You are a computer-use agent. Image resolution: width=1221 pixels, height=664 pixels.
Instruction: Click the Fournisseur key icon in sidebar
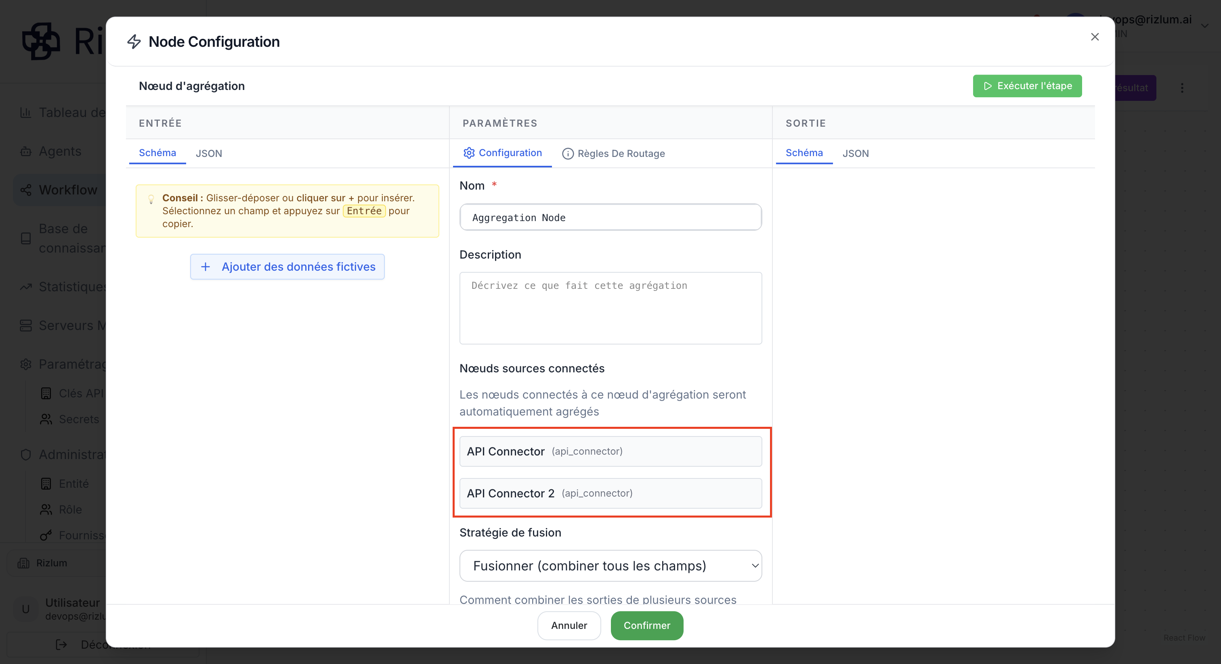pyautogui.click(x=46, y=536)
